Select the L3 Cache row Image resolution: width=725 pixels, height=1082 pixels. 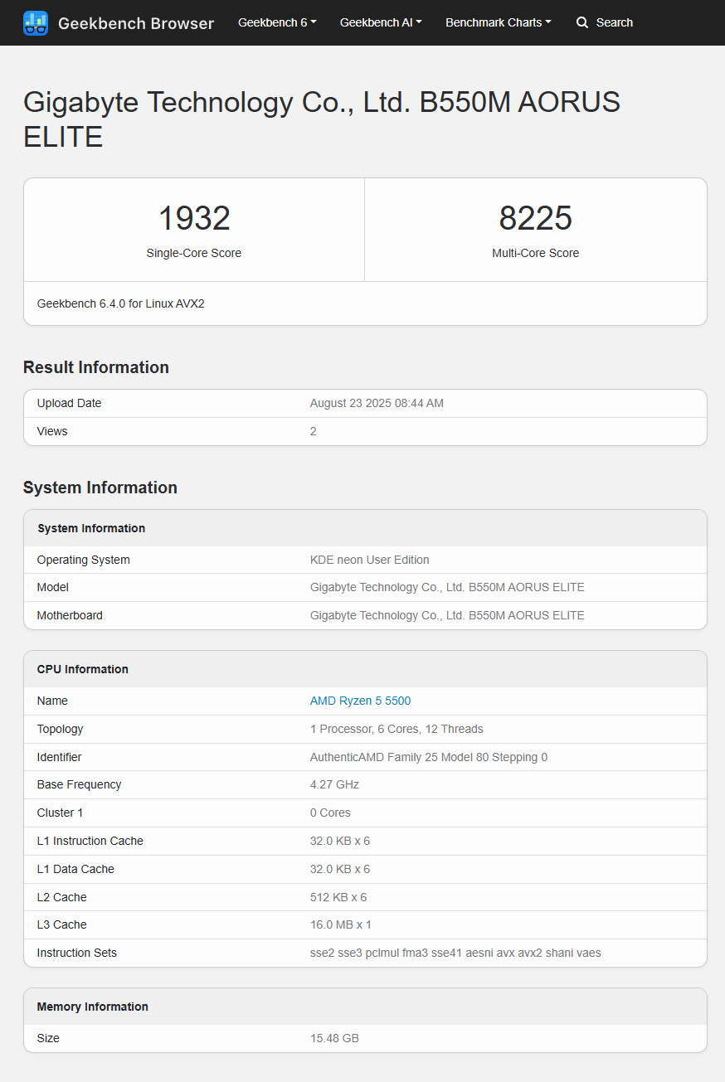365,924
